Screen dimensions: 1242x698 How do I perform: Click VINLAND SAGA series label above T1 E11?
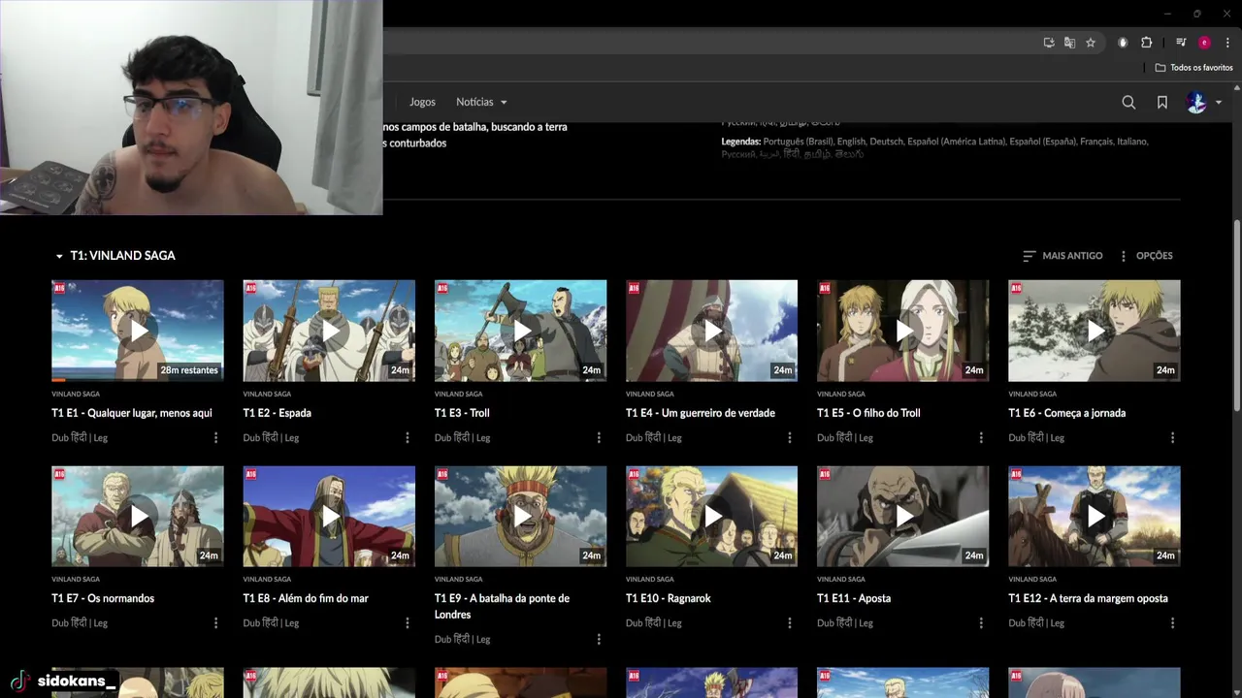point(840,580)
